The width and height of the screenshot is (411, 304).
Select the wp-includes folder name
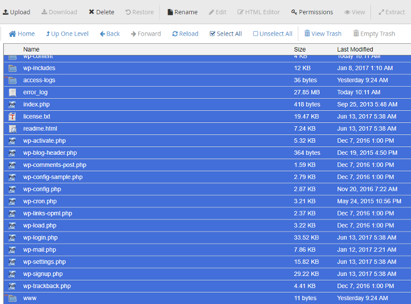tap(39, 68)
